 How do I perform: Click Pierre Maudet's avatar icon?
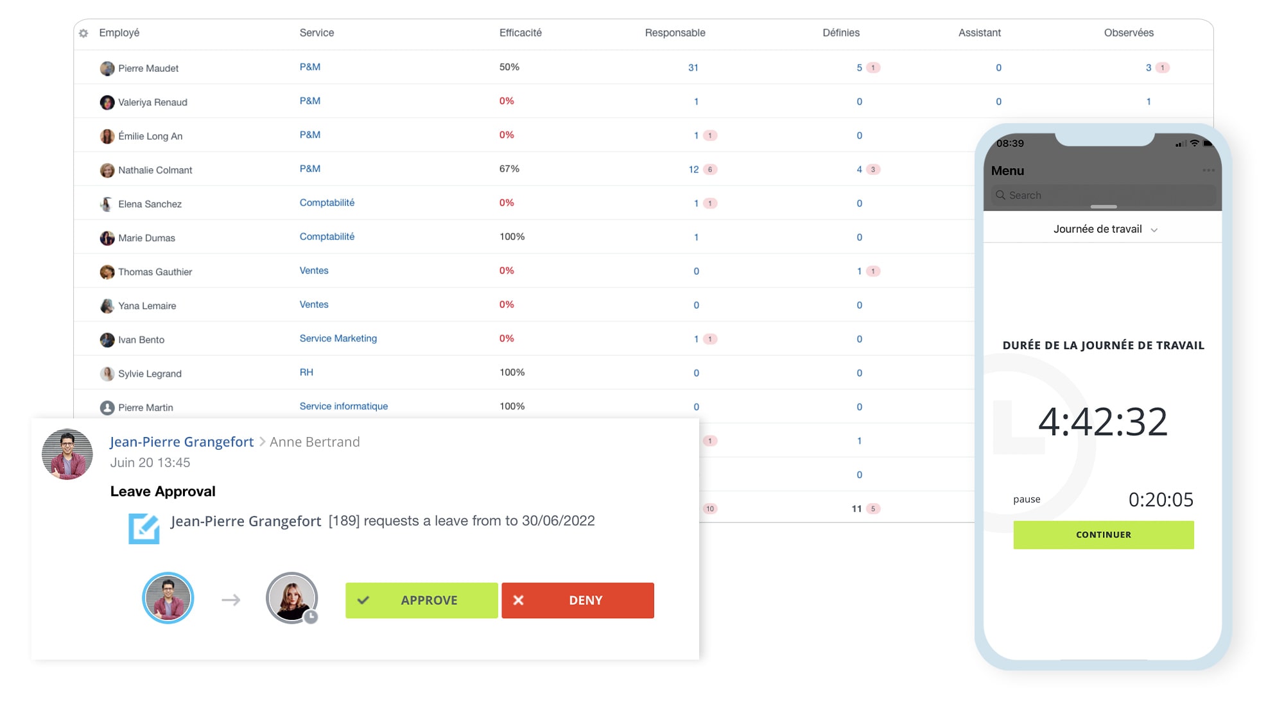tap(107, 69)
